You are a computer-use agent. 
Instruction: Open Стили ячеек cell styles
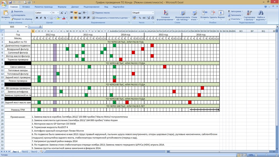(x=194, y=15)
